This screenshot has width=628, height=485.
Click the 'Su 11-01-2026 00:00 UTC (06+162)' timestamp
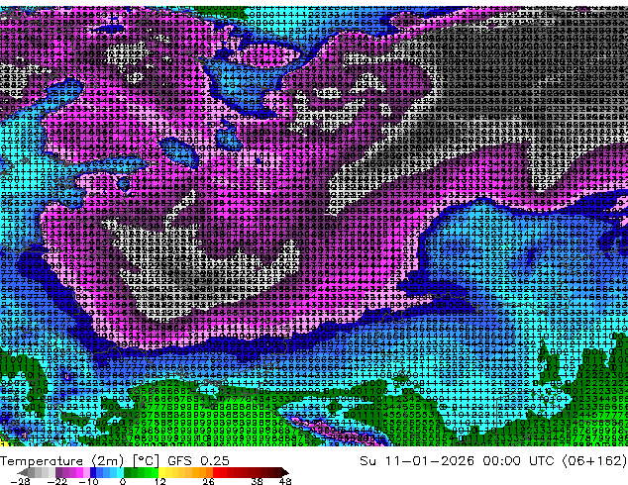click(x=493, y=461)
